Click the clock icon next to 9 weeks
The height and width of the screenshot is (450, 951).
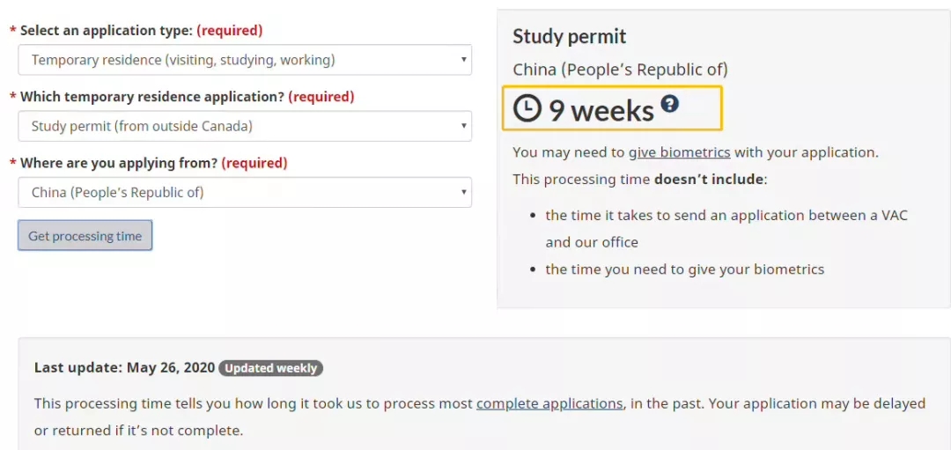click(x=527, y=108)
